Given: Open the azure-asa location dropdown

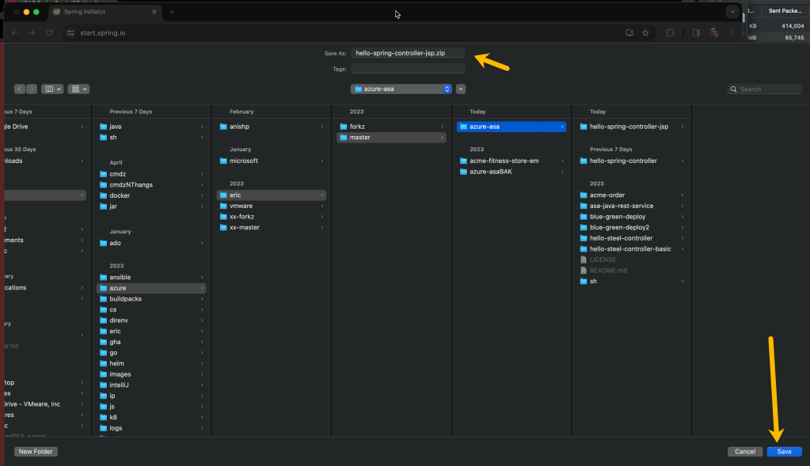Looking at the screenshot, I should coord(401,89).
